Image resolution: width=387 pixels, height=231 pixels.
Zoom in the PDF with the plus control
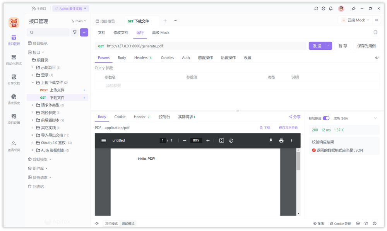tap(208, 141)
